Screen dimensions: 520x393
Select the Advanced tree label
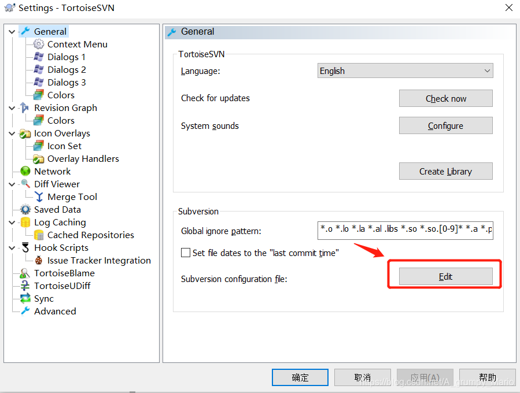tap(55, 311)
